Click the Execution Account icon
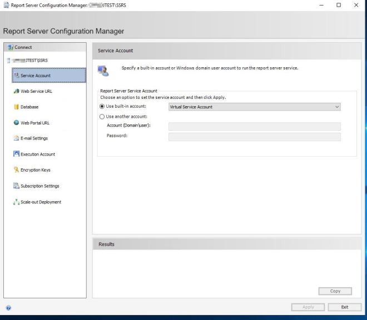This screenshot has height=320, width=367. coord(16,154)
